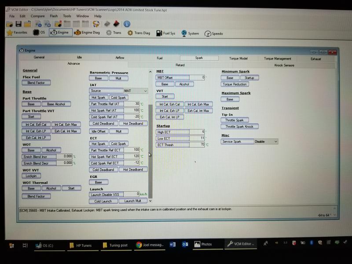Open Word from the taskbar
This screenshot has width=352, height=264.
coord(172,244)
